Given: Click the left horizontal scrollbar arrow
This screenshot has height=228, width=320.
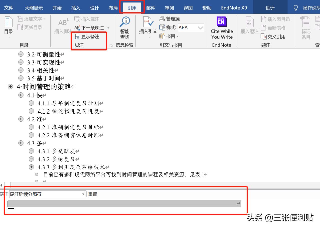Looking at the screenshot, I should pos(2,185).
